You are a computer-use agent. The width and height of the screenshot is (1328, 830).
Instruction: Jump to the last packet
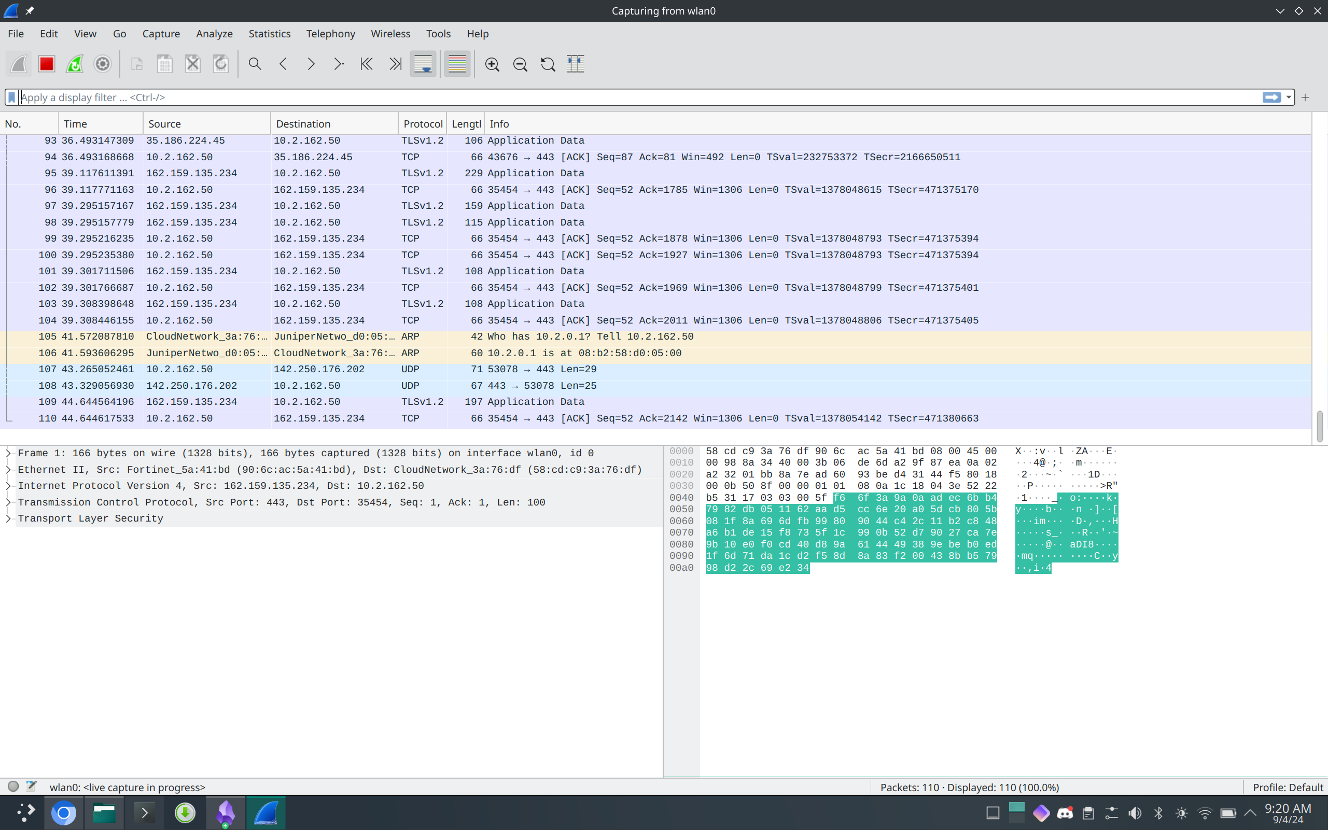tap(395, 64)
